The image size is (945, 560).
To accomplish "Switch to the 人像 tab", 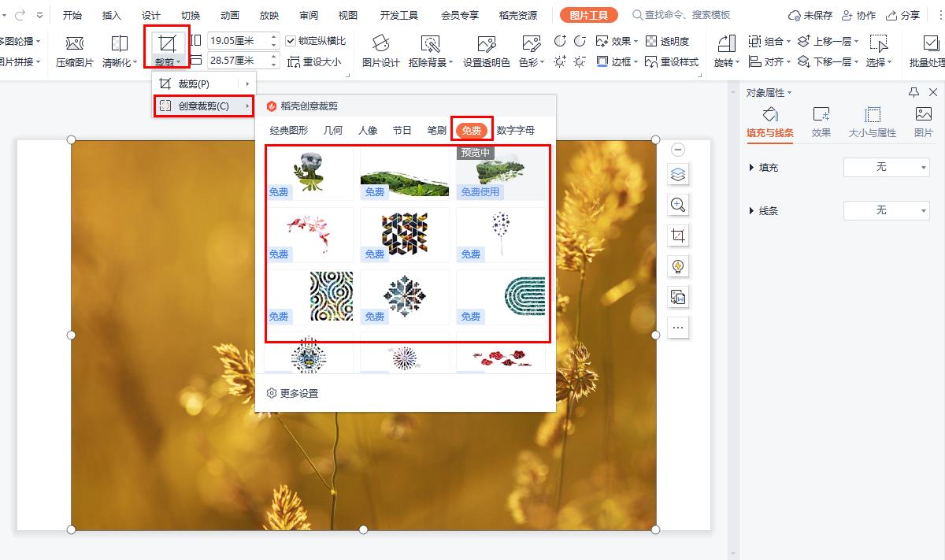I will (368, 130).
